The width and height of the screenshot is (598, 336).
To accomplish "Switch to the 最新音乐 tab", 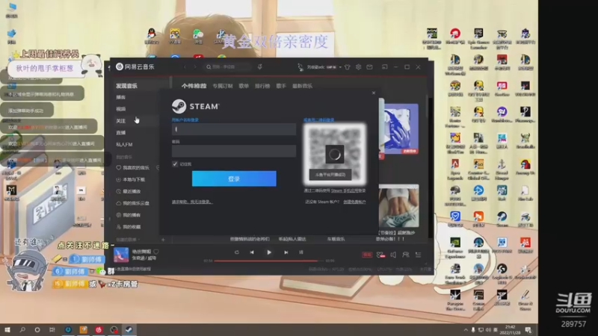I will [x=303, y=86].
